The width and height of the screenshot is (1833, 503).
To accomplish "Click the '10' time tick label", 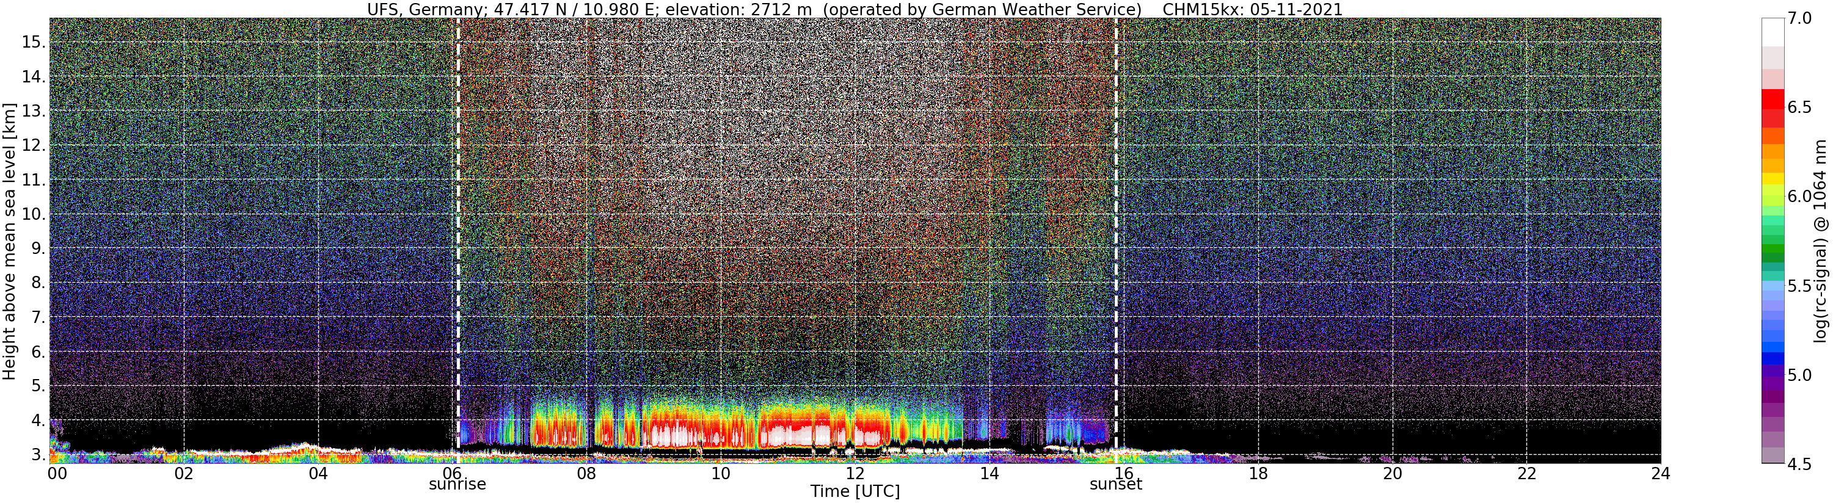I will click(721, 473).
